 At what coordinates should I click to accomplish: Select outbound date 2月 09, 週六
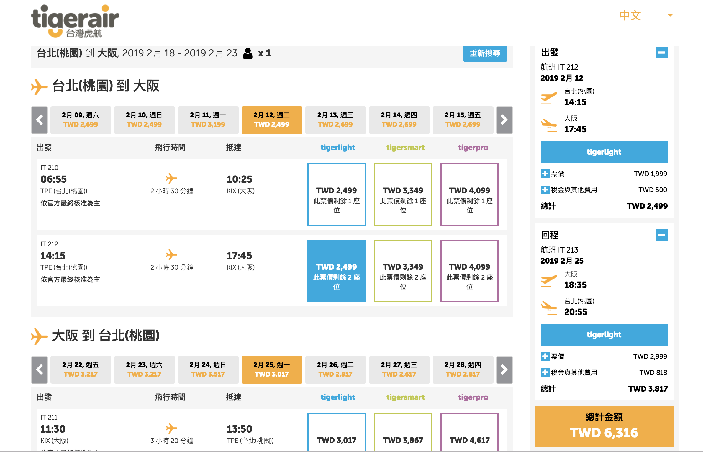coord(81,120)
